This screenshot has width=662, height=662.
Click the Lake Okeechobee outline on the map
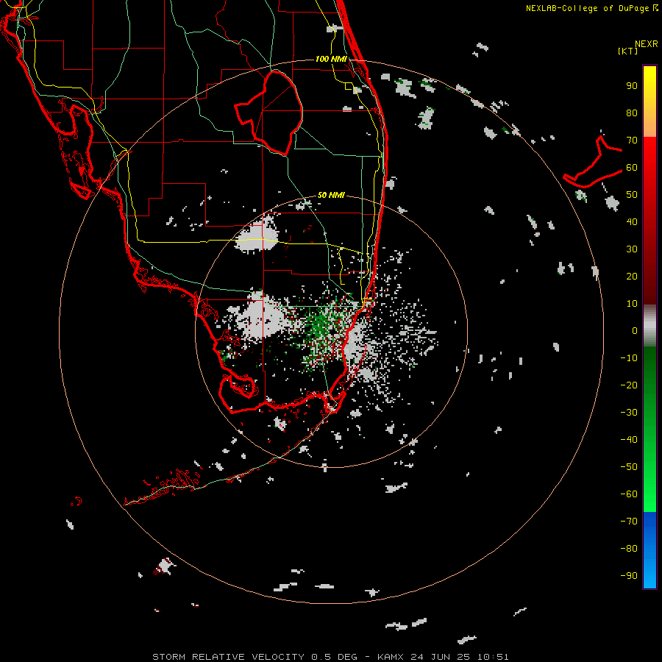(x=269, y=113)
